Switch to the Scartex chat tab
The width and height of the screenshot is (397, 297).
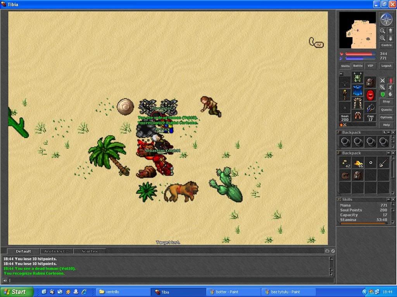tap(90, 251)
